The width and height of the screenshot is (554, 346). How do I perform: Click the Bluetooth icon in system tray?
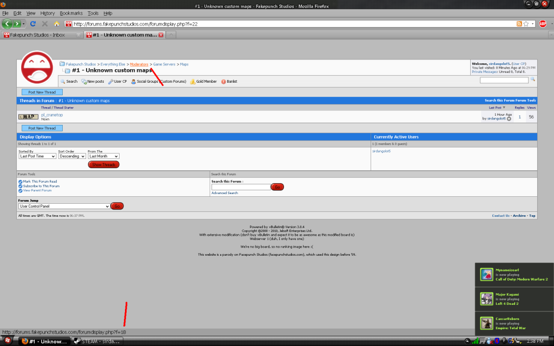(x=496, y=341)
